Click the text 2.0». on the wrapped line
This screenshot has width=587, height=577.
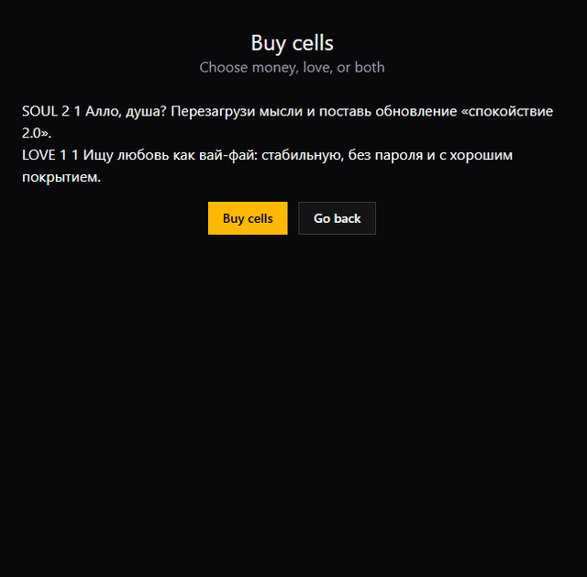pos(37,133)
